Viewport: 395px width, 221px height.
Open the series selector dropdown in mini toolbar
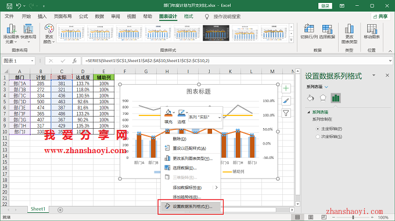point(220,117)
